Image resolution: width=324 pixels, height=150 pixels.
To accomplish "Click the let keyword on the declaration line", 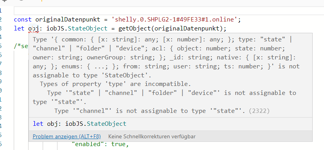I will pos(19,29).
